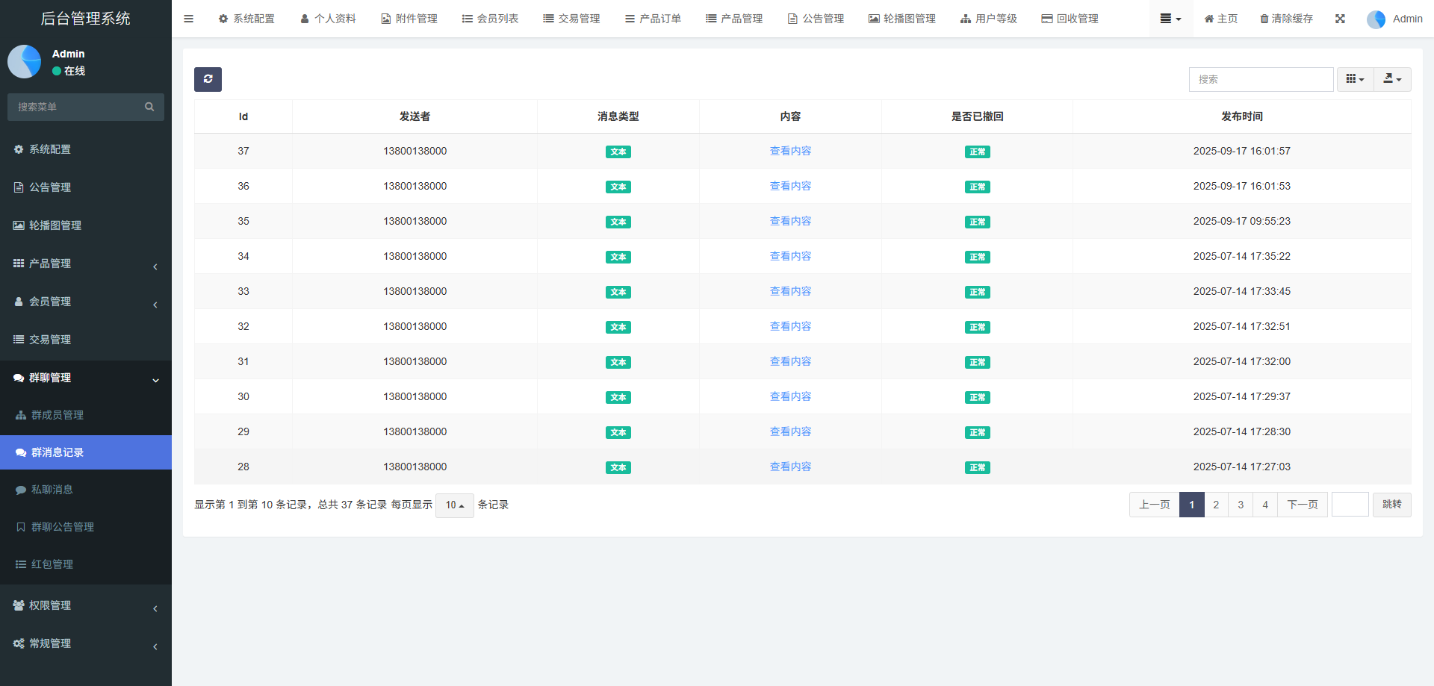Open the page size dropdown showing 10

[x=454, y=505]
